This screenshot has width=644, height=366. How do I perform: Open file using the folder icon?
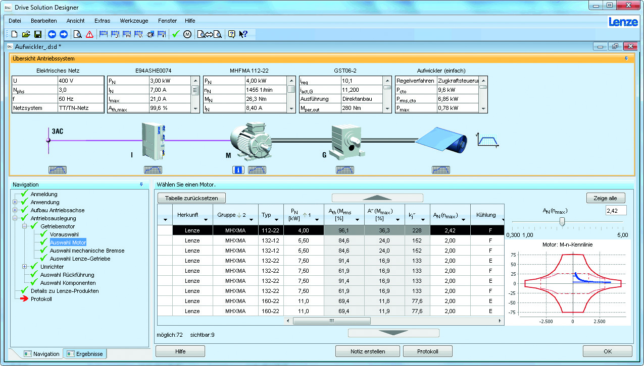pos(26,34)
